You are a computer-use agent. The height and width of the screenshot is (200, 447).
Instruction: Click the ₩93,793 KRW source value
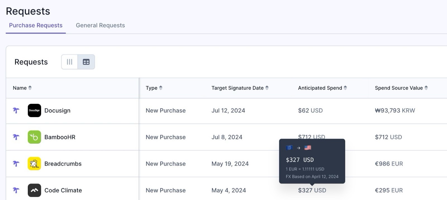tap(395, 110)
